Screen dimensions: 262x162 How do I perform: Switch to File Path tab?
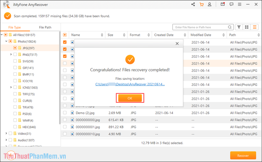pyautogui.click(x=45, y=27)
